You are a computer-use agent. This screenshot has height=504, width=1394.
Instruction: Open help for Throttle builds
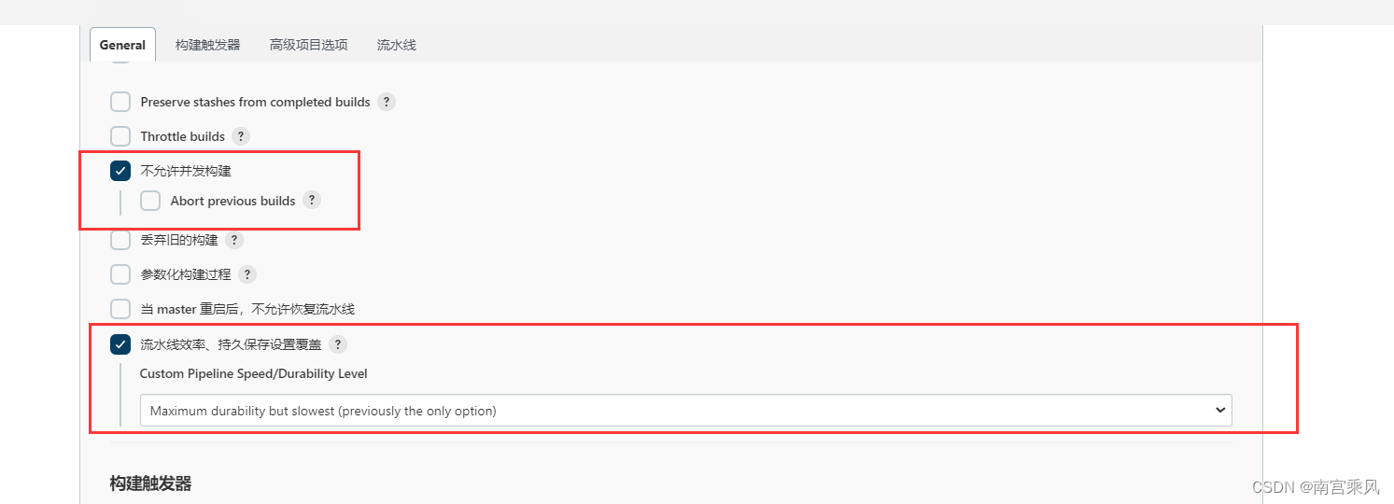point(241,136)
